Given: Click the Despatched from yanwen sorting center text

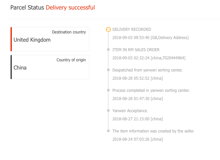Looking at the screenshot, I should point(147,70).
